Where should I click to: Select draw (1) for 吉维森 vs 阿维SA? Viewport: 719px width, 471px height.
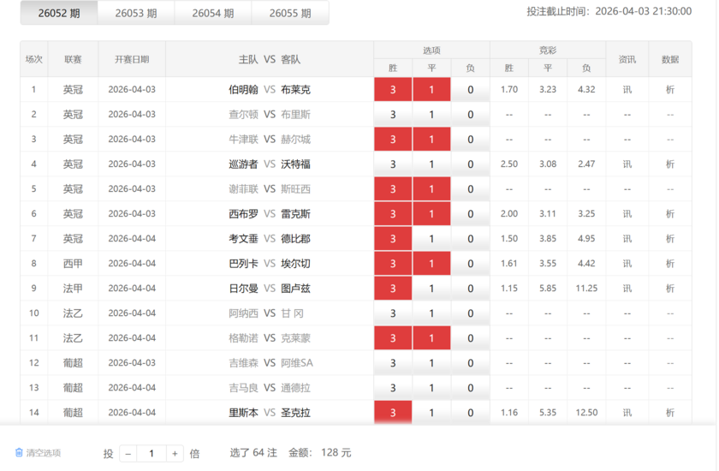click(431, 363)
